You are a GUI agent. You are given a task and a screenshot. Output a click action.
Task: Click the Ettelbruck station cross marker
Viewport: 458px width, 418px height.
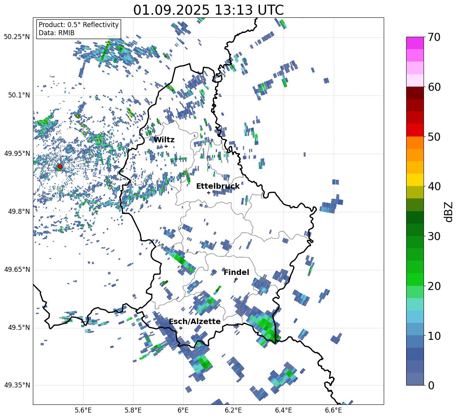point(208,193)
